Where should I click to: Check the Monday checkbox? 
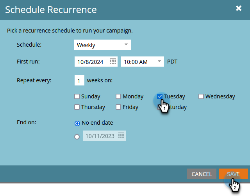coord(118,96)
